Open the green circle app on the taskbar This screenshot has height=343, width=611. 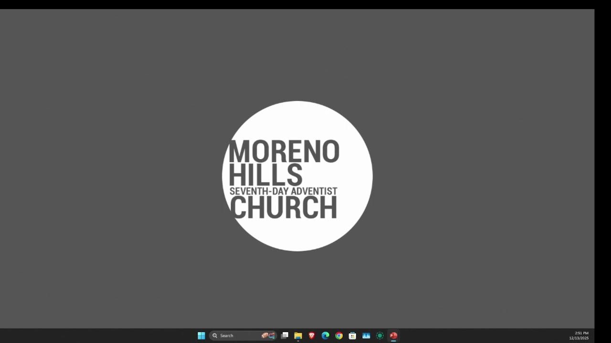click(380, 336)
